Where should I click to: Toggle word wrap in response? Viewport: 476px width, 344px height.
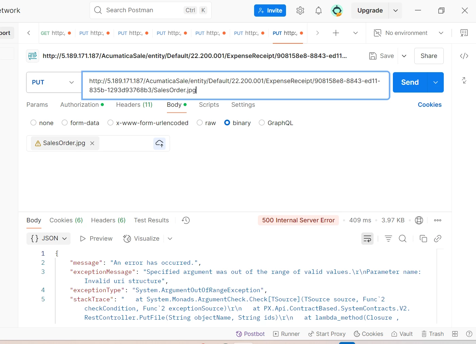(x=367, y=239)
